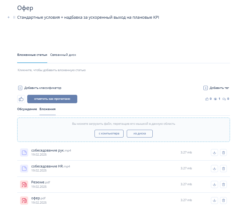Click the thumbs-up like button
Viewport: 240px width, 208px height.
(21, 99)
